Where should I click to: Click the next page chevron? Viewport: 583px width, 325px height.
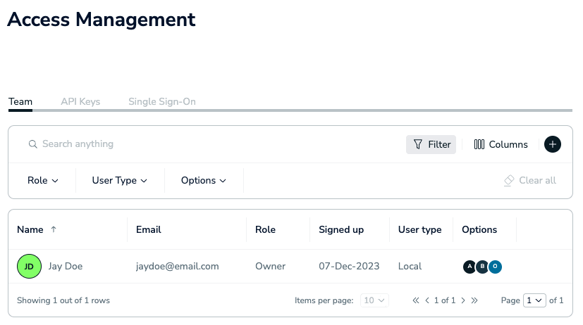462,300
